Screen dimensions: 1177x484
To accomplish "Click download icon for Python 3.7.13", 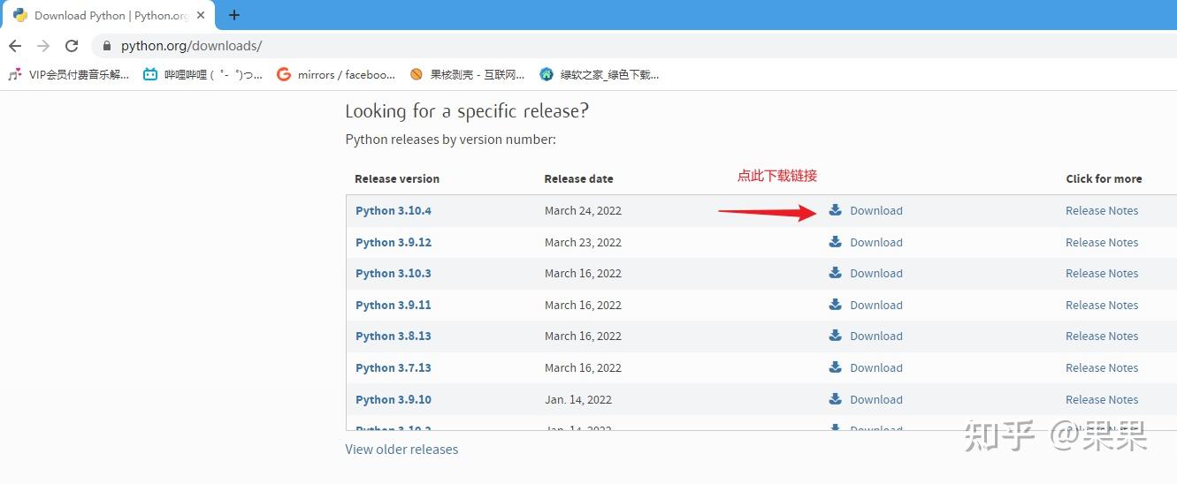I will [x=835, y=367].
